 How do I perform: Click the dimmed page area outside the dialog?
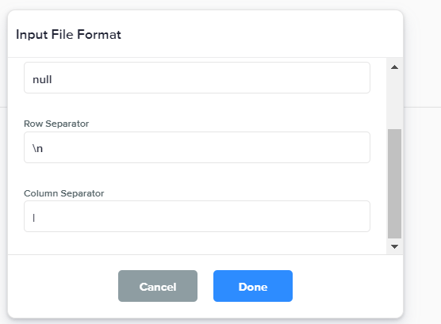(x=423, y=196)
